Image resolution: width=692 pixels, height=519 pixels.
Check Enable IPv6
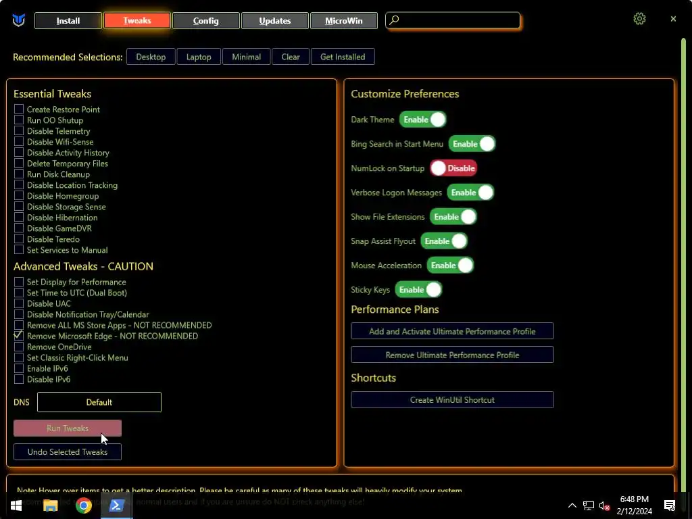pos(18,368)
